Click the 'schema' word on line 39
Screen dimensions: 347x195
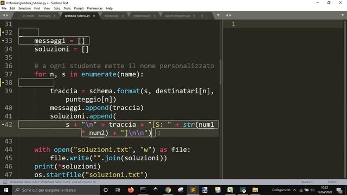pos(101,91)
